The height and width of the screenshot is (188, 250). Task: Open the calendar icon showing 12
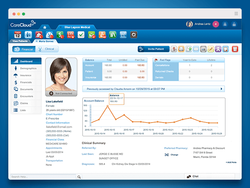[17, 35]
